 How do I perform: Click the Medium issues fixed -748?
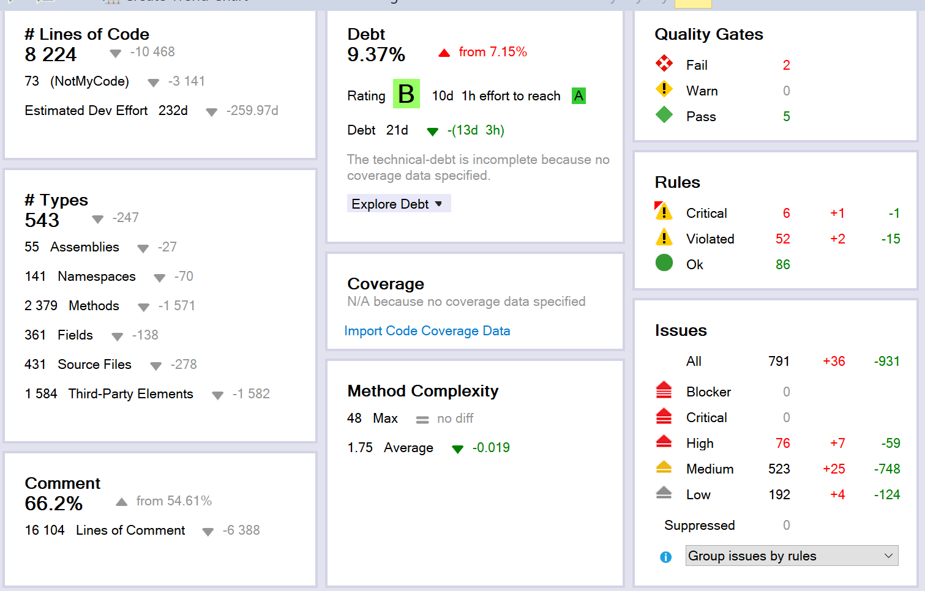coord(886,469)
